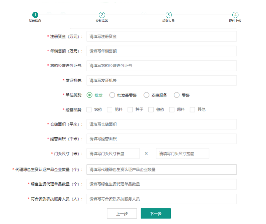Select the 农事服务 radio button
Screen dimensions: 266x224
pyautogui.click(x=146, y=95)
